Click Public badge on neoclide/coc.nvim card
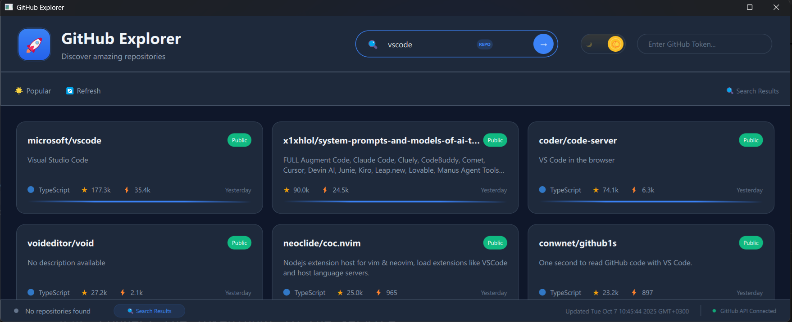This screenshot has height=322, width=792. point(495,243)
